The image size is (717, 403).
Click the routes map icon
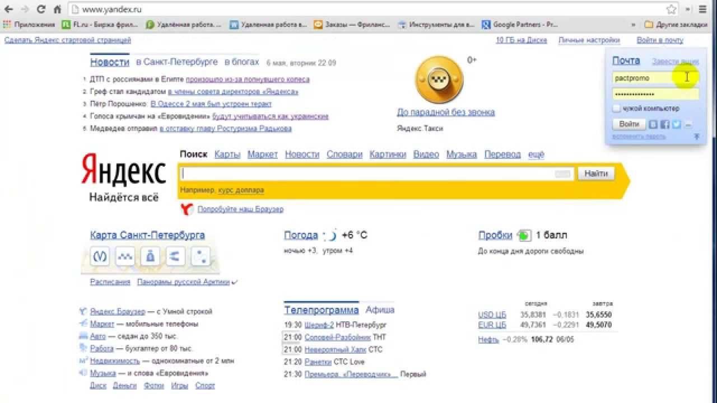pos(175,256)
